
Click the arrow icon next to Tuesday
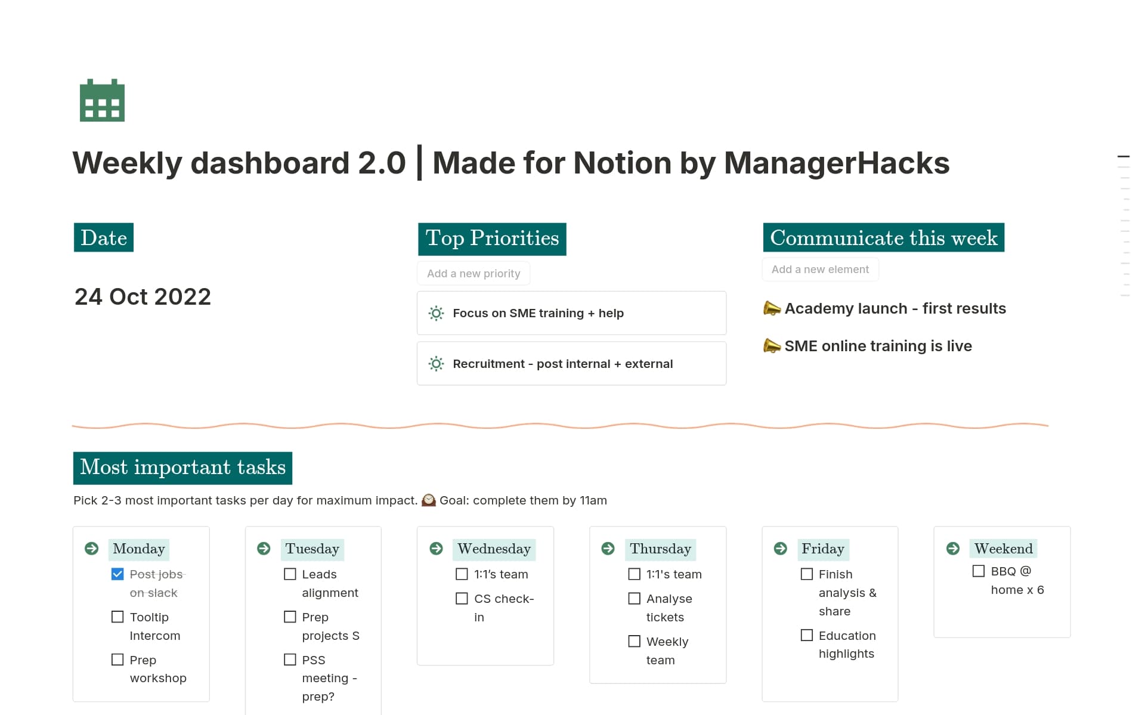[x=264, y=549]
